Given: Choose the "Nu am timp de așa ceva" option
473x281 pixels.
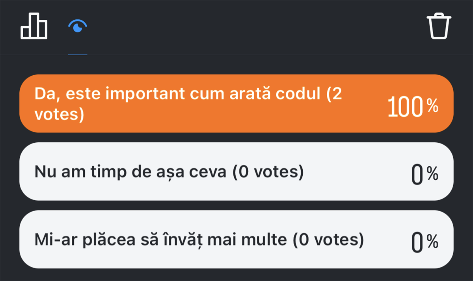Looking at the screenshot, I should 236,171.
